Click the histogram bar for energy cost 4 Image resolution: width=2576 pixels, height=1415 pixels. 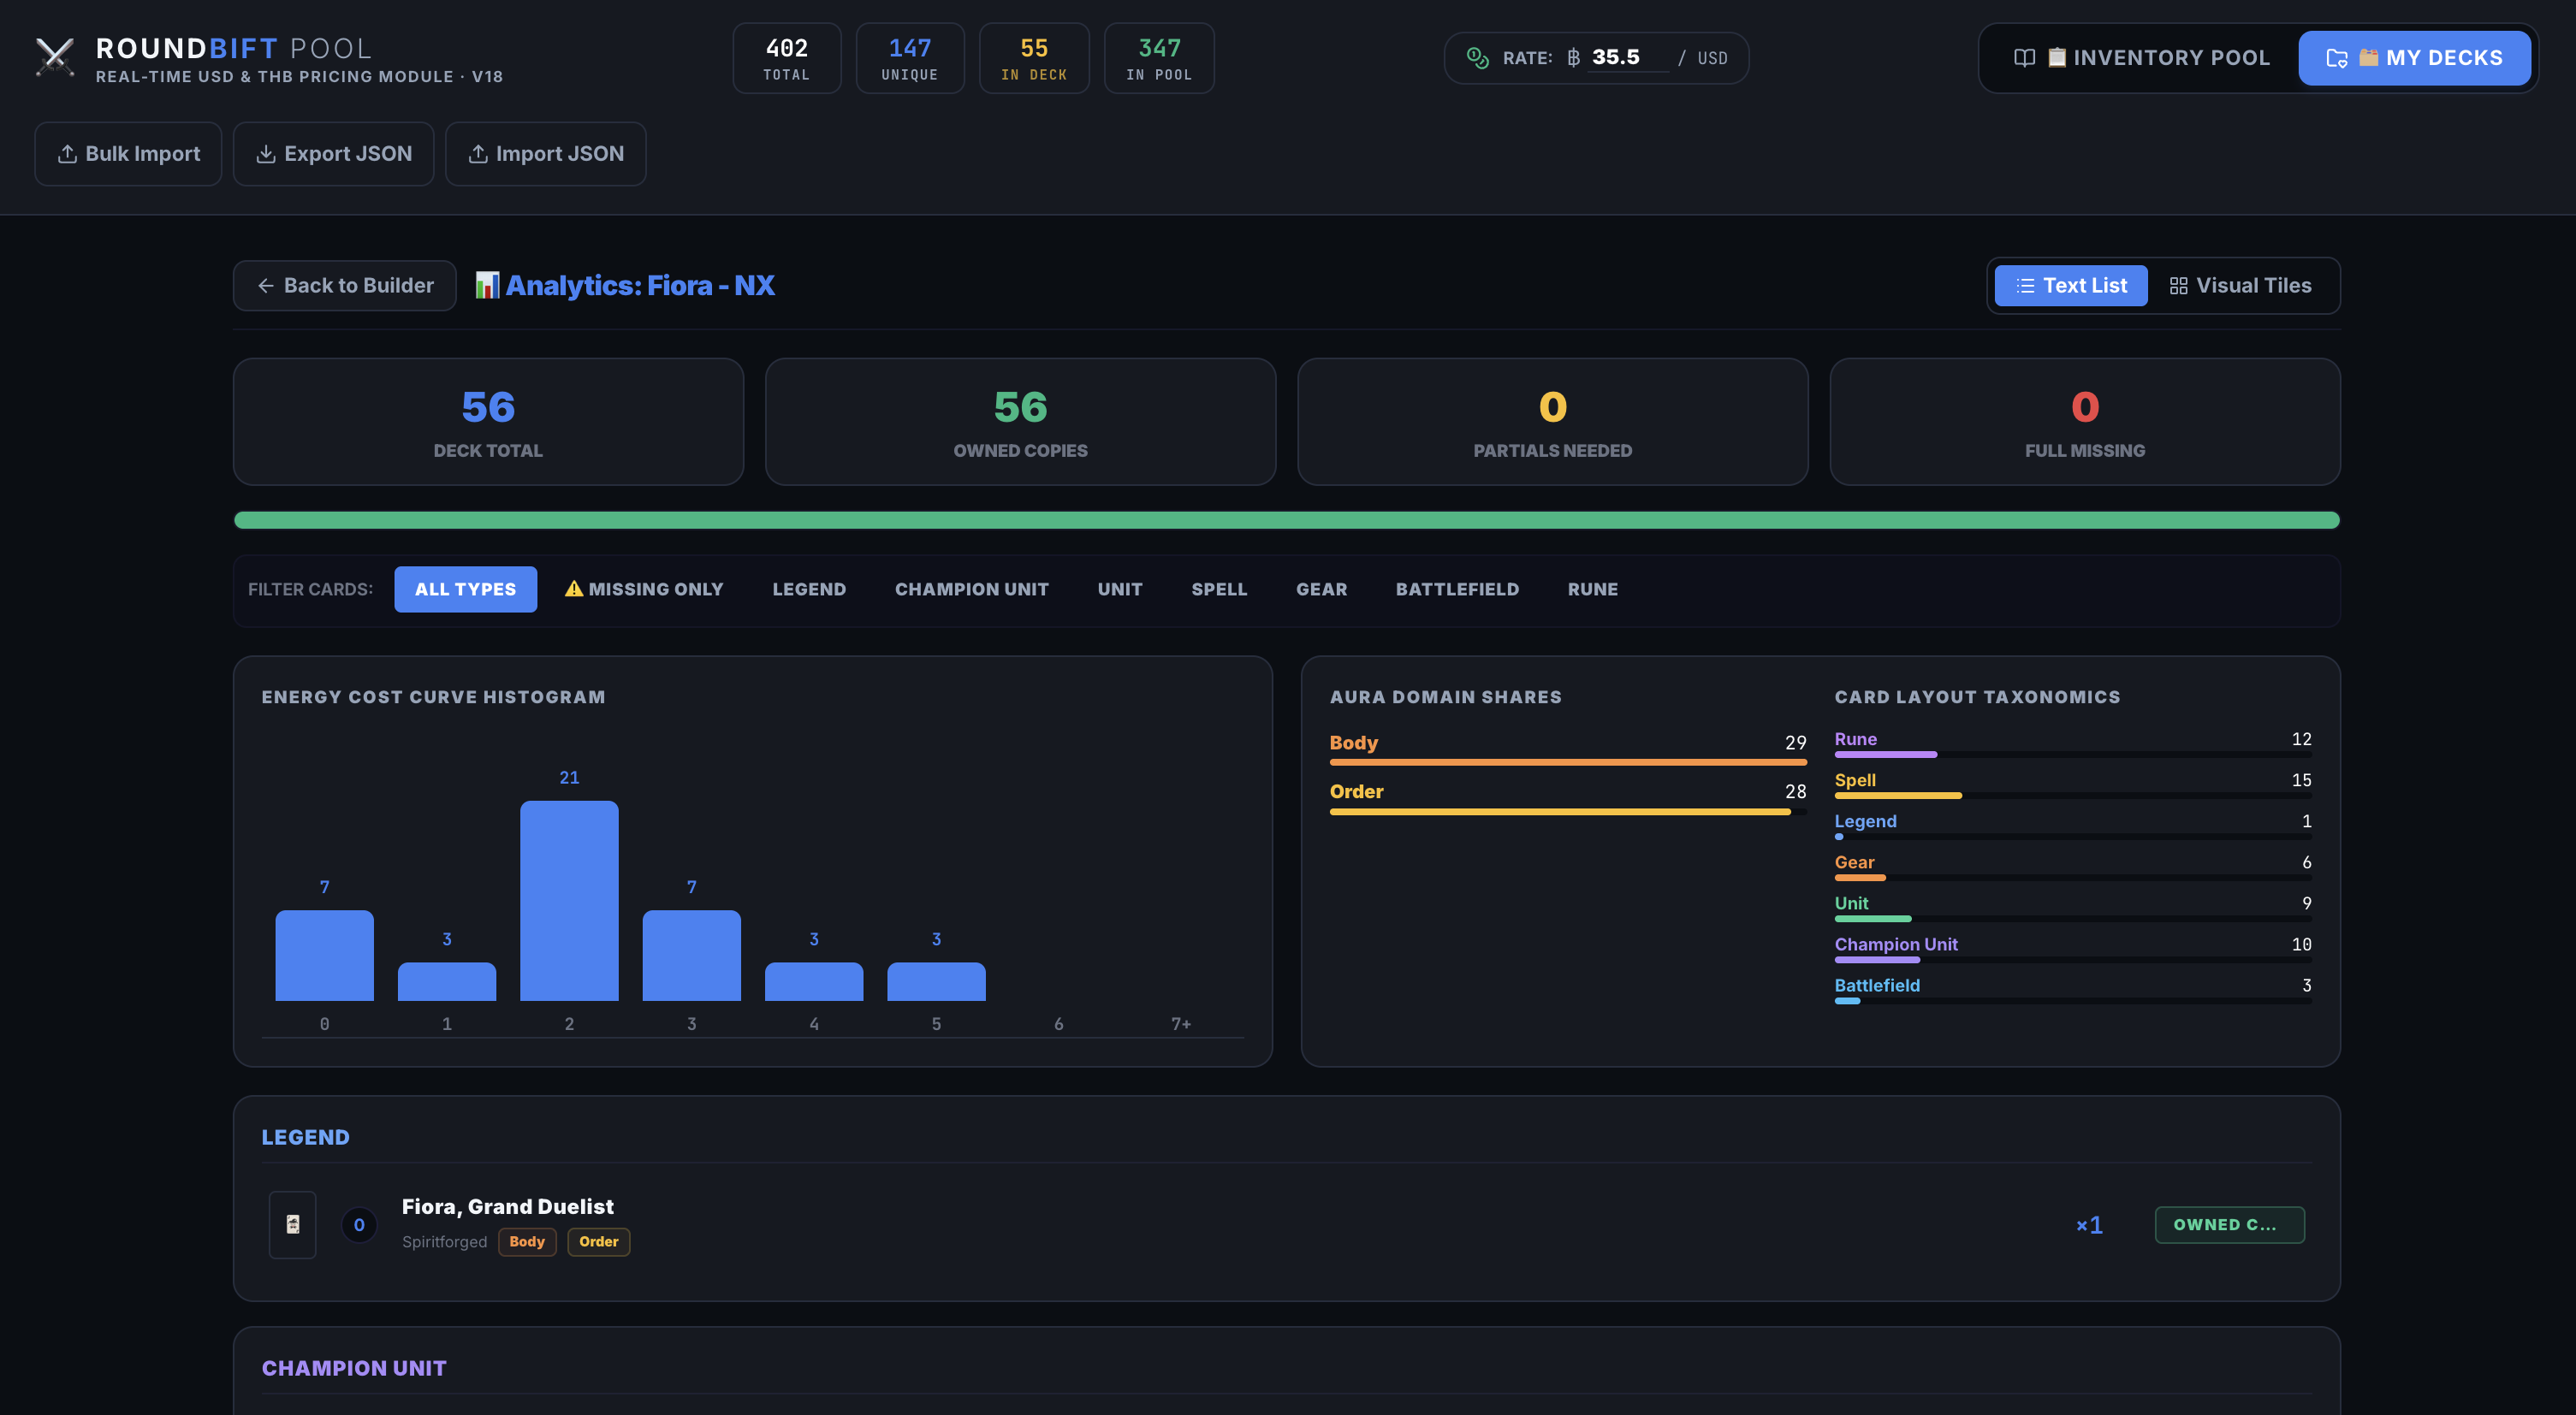(x=813, y=981)
